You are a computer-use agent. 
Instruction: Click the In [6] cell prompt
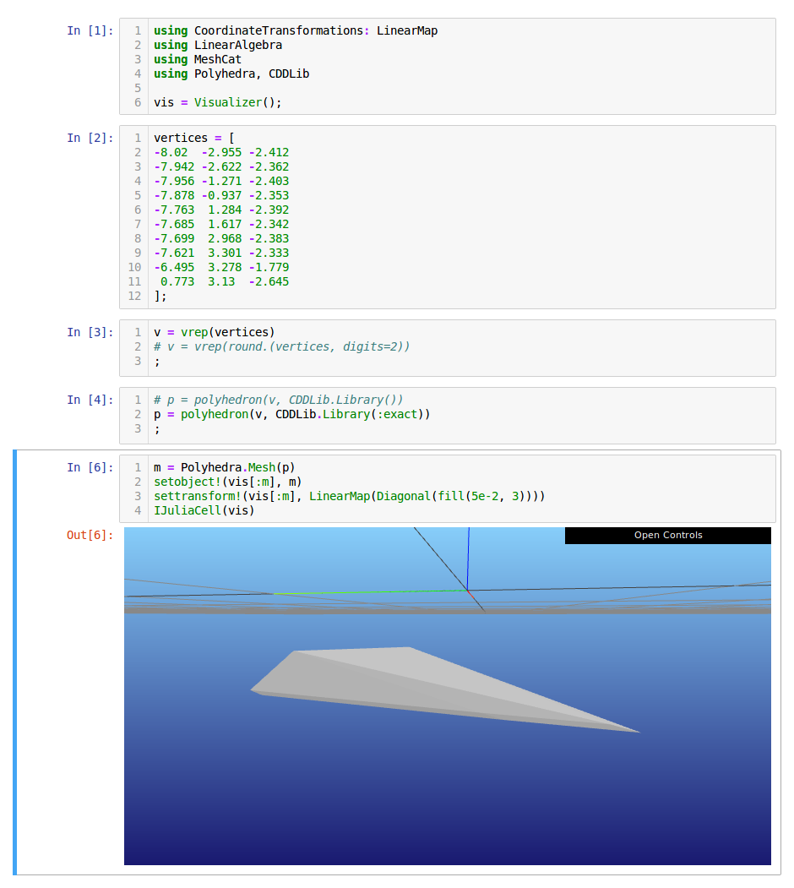tap(90, 467)
